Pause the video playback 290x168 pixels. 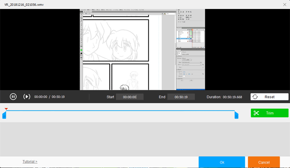point(13,96)
